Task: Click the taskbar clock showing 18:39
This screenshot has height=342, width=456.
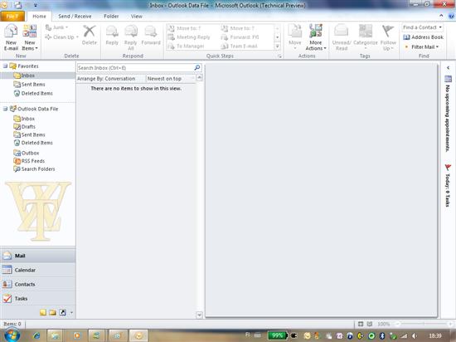Action: coord(435,336)
